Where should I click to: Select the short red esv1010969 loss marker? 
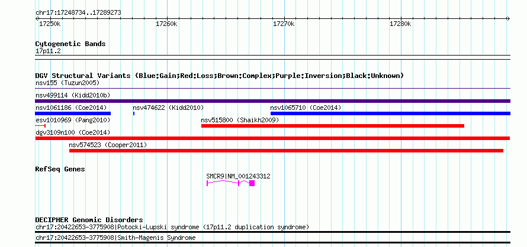coord(40,126)
